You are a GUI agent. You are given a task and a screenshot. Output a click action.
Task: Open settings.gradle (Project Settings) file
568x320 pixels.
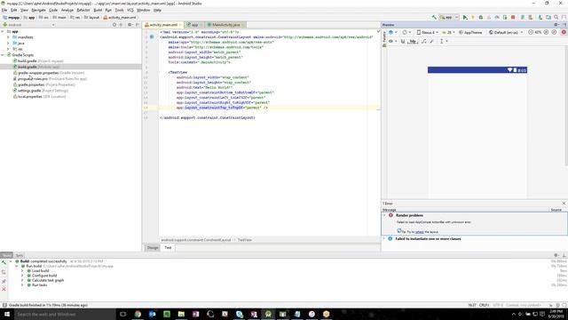[43, 91]
